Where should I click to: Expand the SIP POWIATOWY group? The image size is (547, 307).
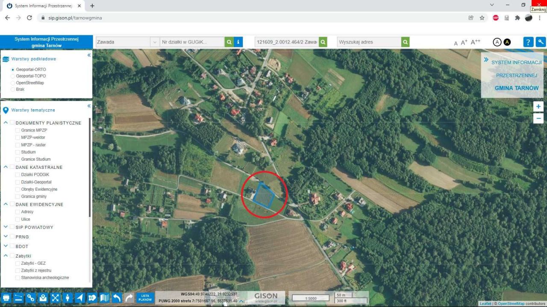click(x=6, y=227)
